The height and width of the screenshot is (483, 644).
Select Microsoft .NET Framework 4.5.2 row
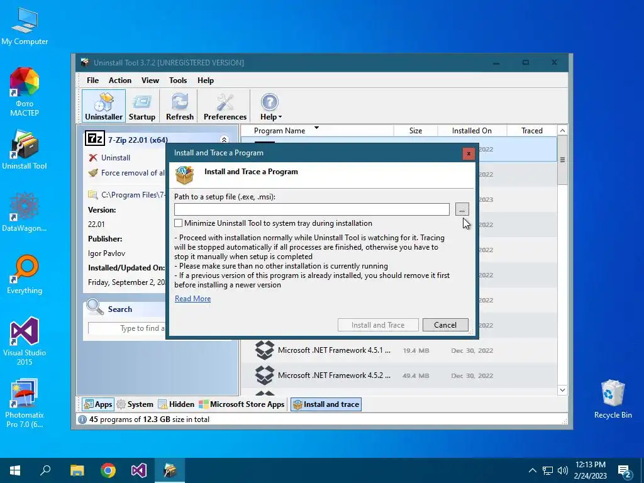click(398, 375)
